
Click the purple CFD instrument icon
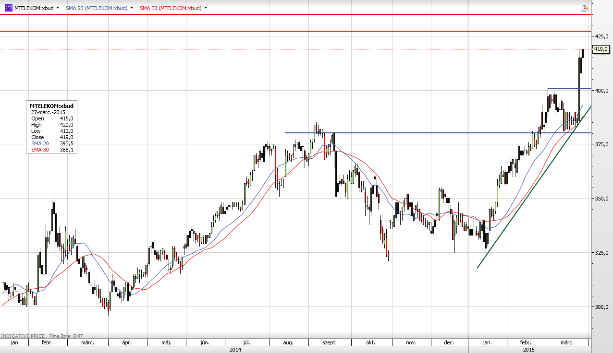pos(8,8)
